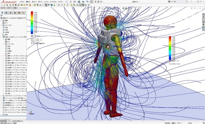This screenshot has width=205, height=124.
Task: Select the 原点 origin item in the tree
Action: [x=6, y=35]
